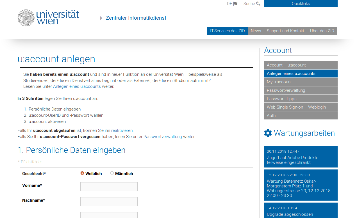The image size is (357, 218).
Task: Click the '* Pflichtfelder' note
Action: pos(30,162)
